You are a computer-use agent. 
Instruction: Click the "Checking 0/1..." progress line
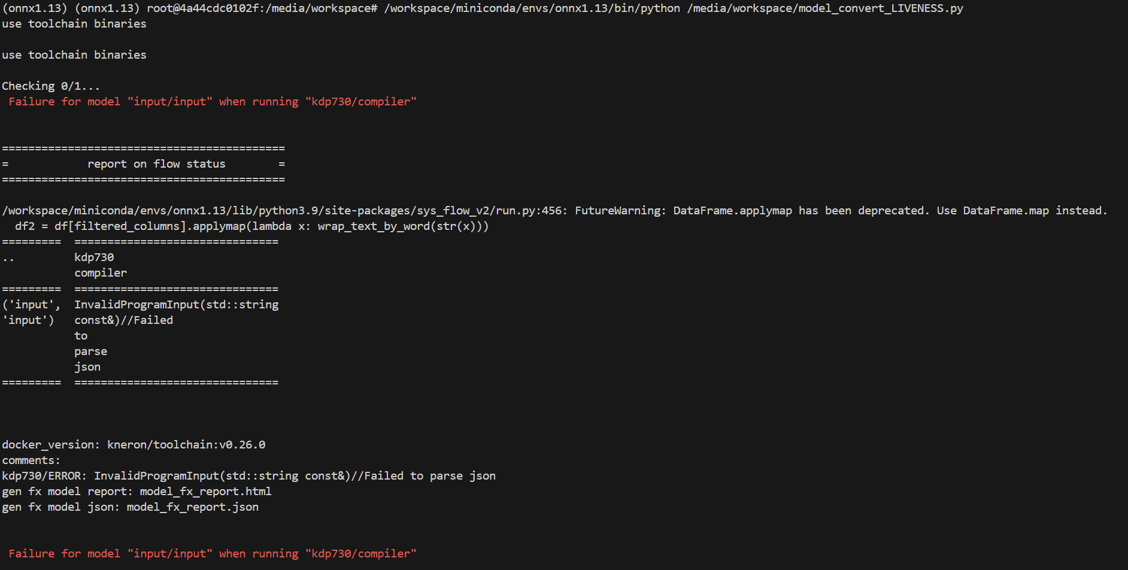coord(51,86)
